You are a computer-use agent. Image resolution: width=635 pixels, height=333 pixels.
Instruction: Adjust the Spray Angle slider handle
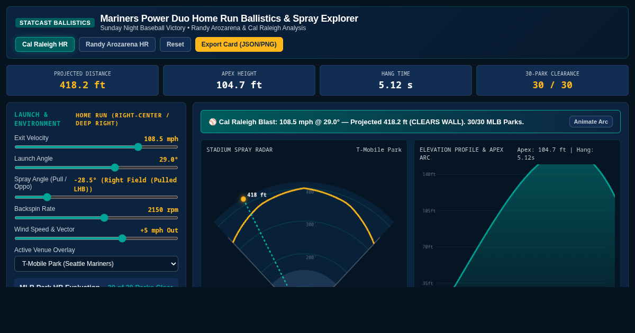(x=47, y=197)
